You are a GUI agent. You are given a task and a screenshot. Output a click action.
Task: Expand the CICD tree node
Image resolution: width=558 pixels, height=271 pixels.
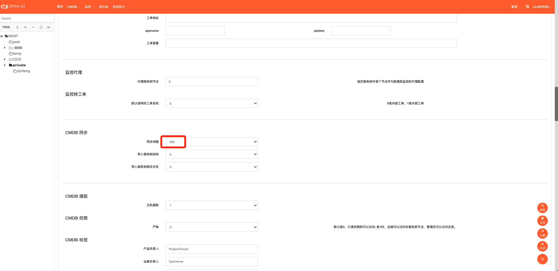point(5,59)
